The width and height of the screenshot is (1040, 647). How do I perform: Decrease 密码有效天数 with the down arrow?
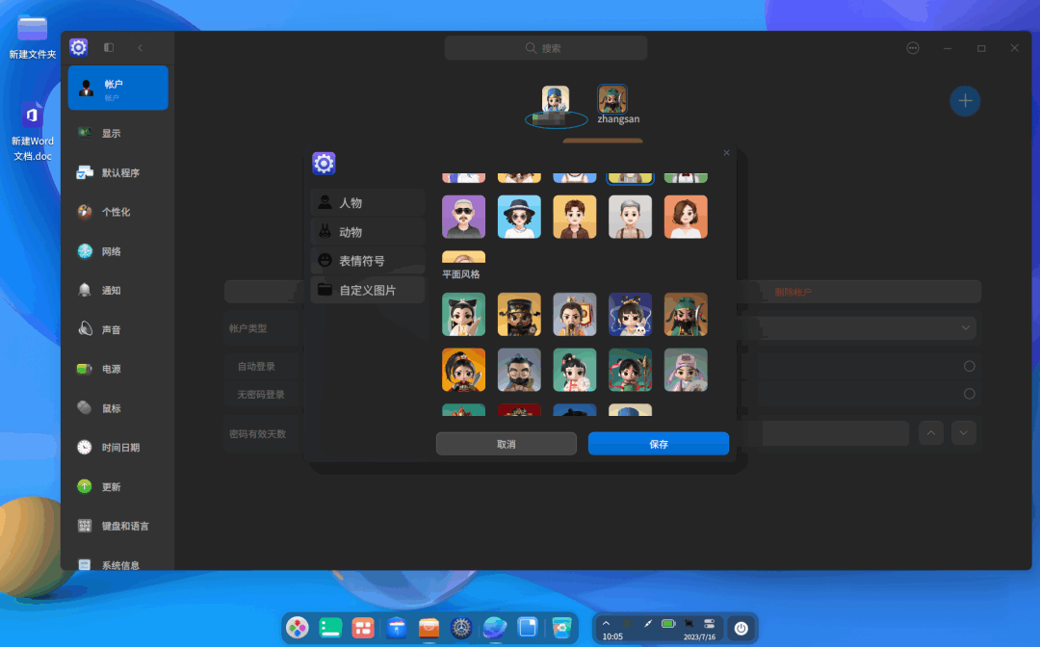[x=964, y=433]
